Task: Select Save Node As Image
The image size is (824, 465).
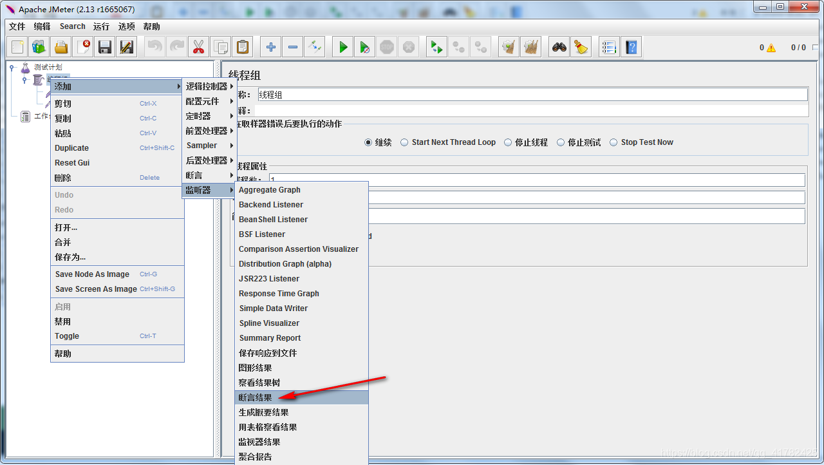Action: pyautogui.click(x=118, y=274)
